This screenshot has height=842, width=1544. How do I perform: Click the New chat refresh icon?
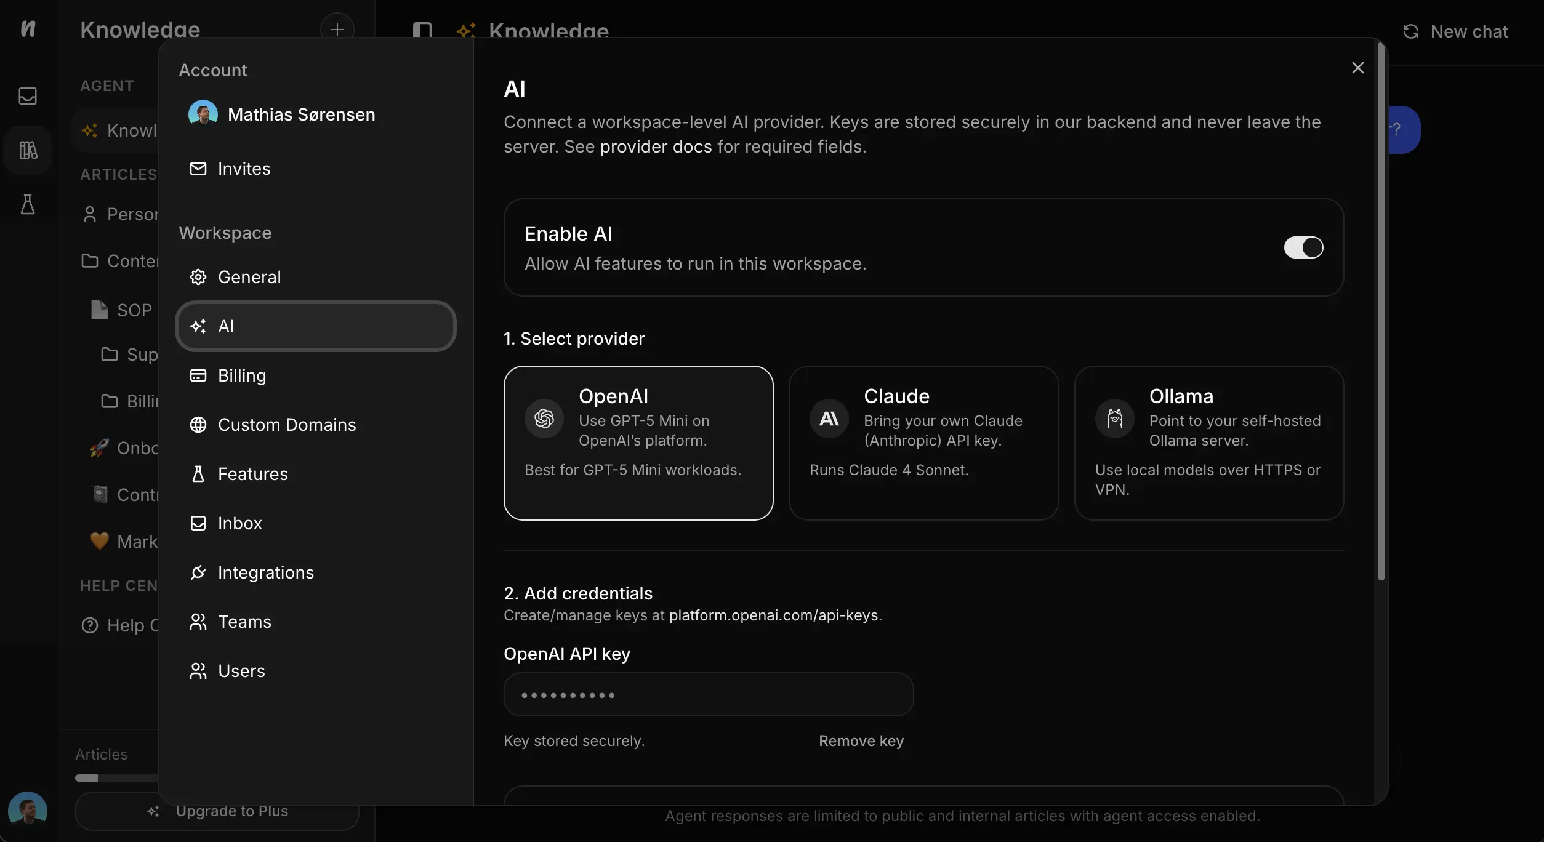(x=1411, y=31)
